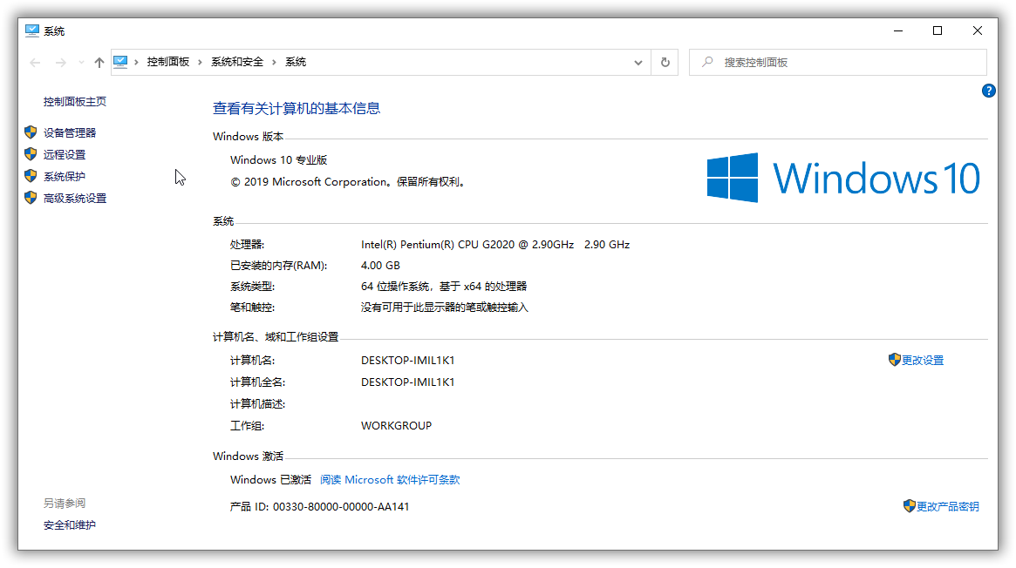Click full computer name beside 计算机全名
This screenshot has width=1016, height=568.
coord(407,382)
